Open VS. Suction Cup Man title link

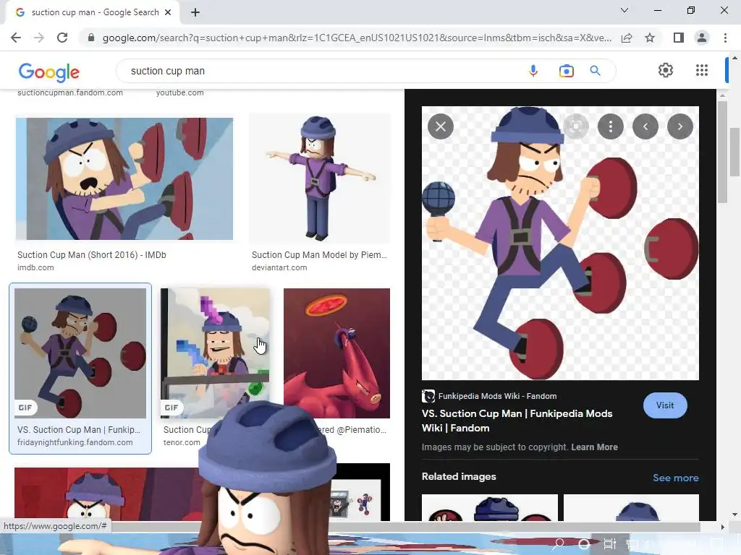coord(517,421)
